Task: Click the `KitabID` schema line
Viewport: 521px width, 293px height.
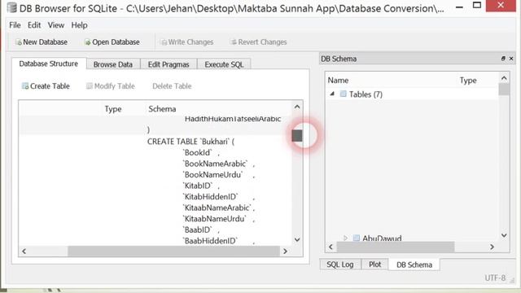Action: [201, 186]
